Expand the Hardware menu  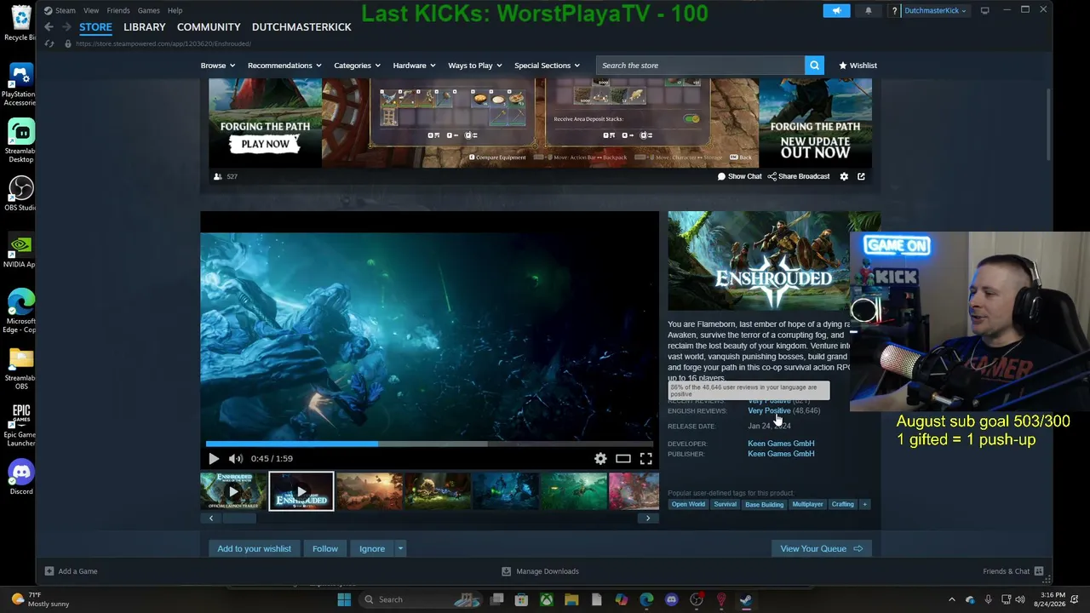[414, 66]
